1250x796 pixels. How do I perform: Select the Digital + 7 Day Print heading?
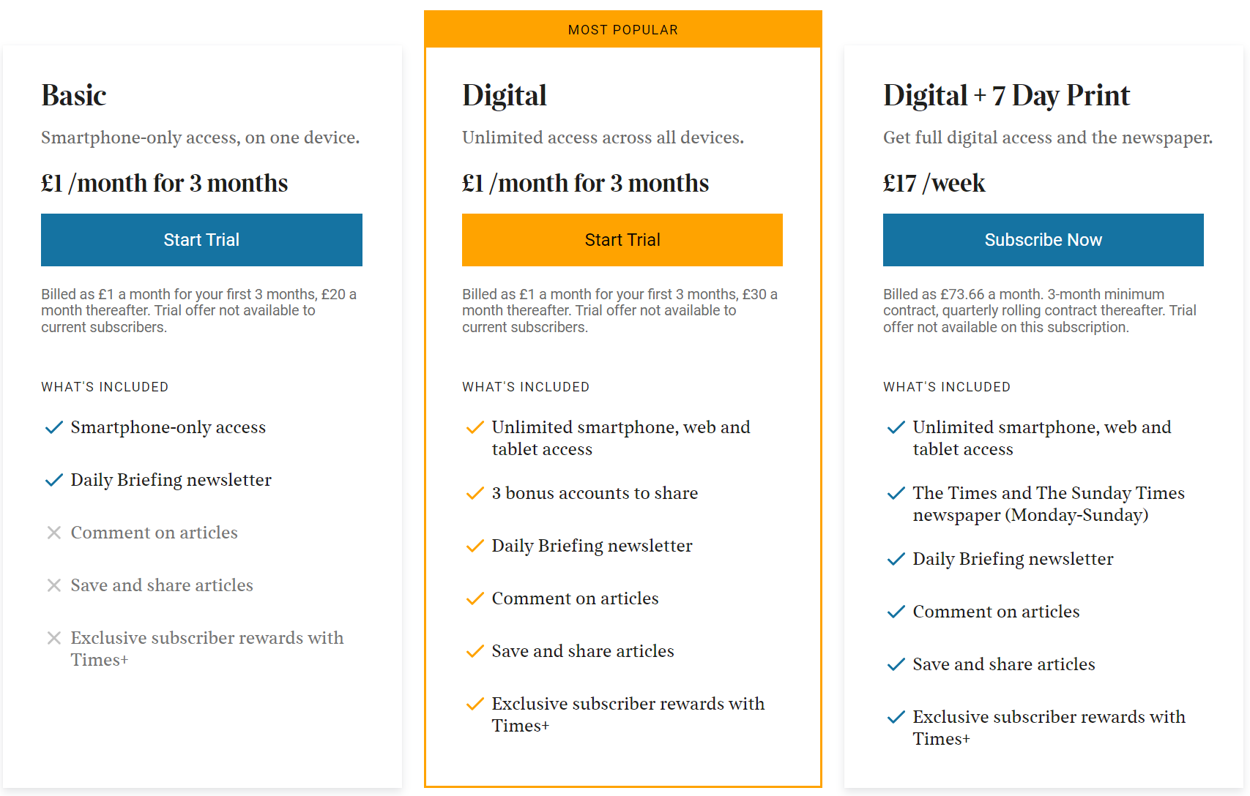coord(1006,95)
